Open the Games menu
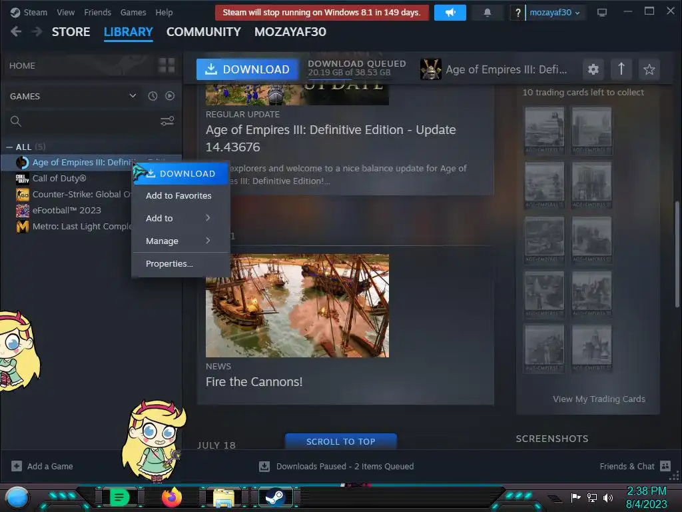The width and height of the screenshot is (682, 512). [133, 13]
